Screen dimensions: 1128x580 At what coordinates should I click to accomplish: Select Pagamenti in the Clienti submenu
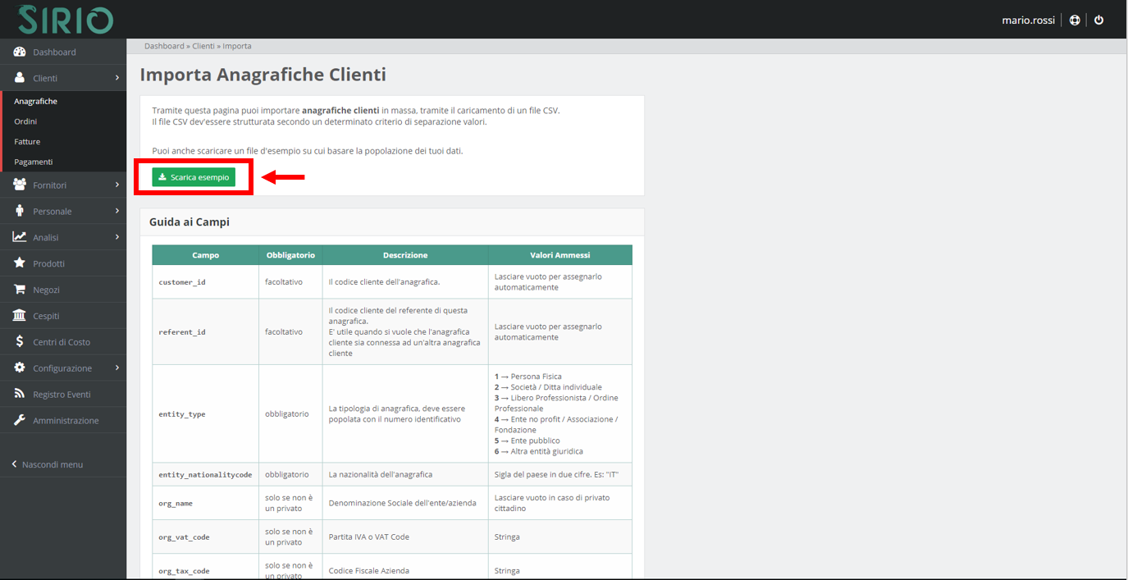[33, 162]
